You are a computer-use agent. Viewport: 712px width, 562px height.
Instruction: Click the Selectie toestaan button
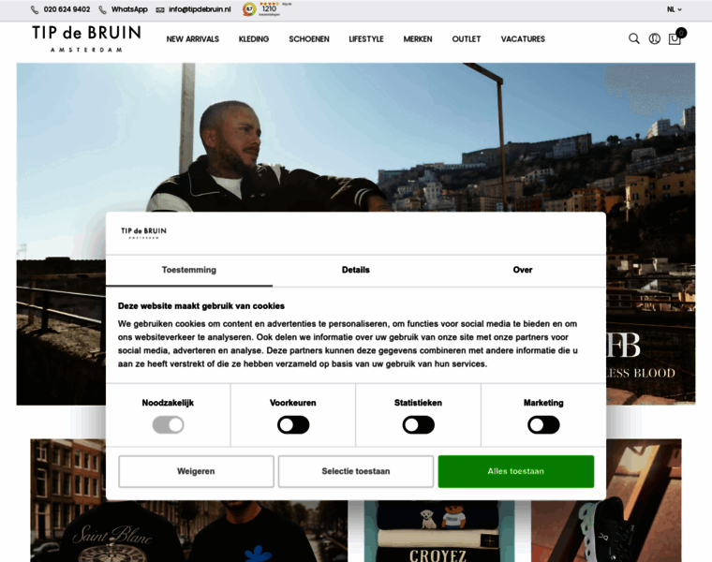(356, 471)
